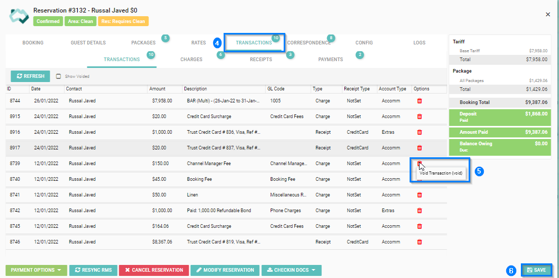
Task: Enable the Show Voided checkbox
Action: [x=59, y=76]
